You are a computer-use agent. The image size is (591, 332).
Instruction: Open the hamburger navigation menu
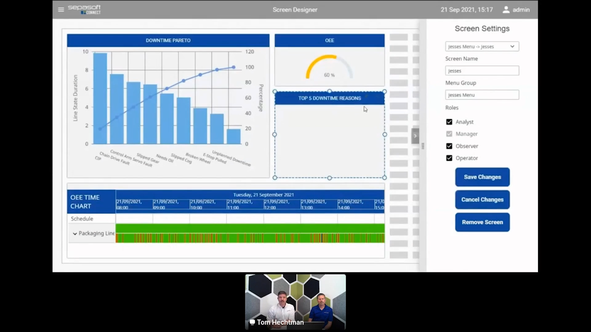(61, 10)
